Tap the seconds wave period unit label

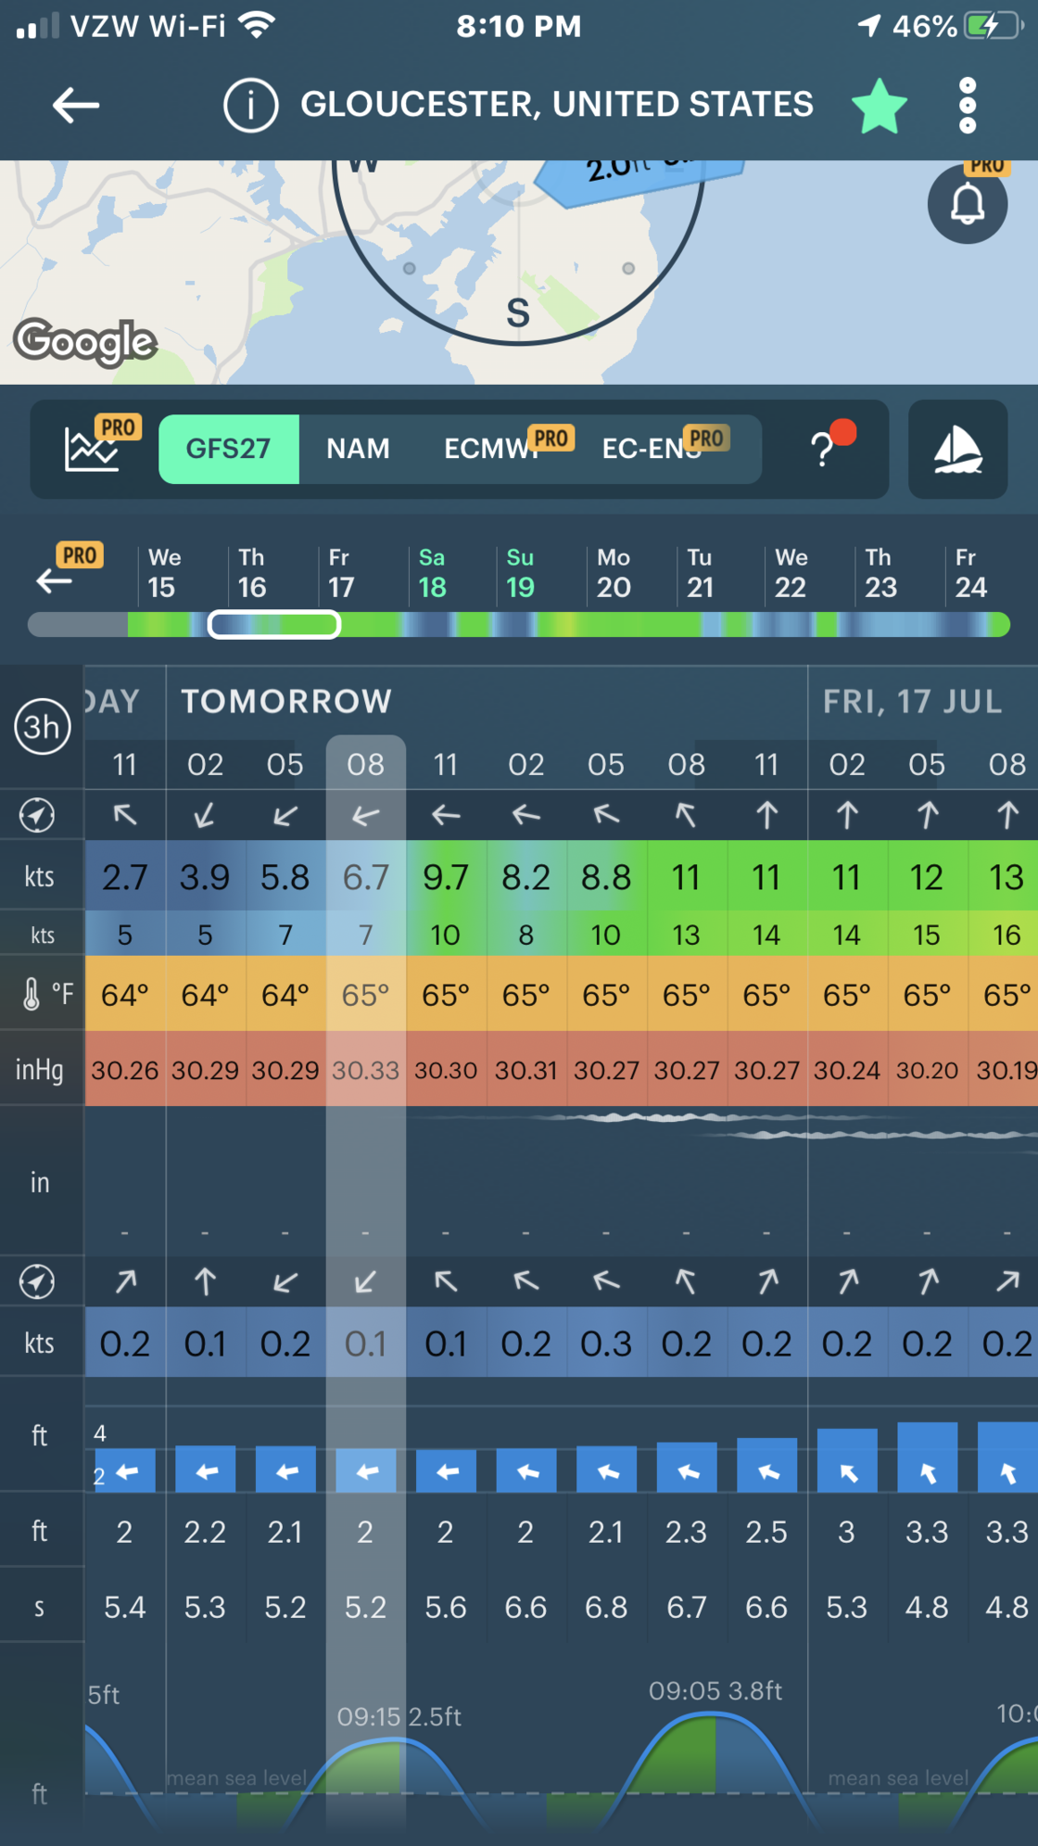pyautogui.click(x=39, y=1607)
